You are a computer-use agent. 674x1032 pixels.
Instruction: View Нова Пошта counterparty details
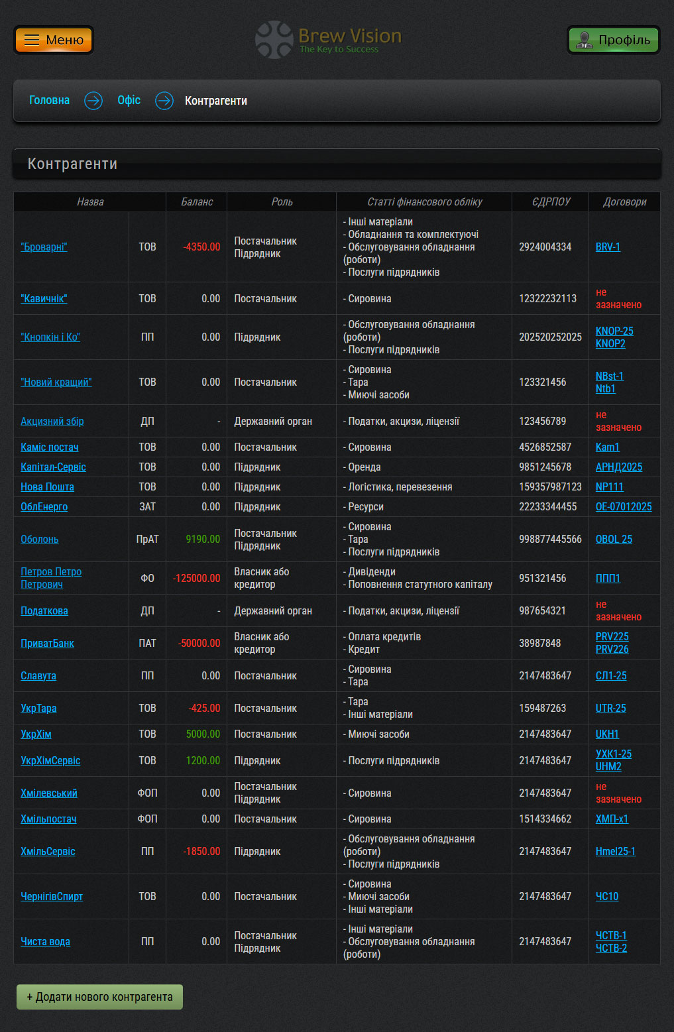(x=47, y=487)
